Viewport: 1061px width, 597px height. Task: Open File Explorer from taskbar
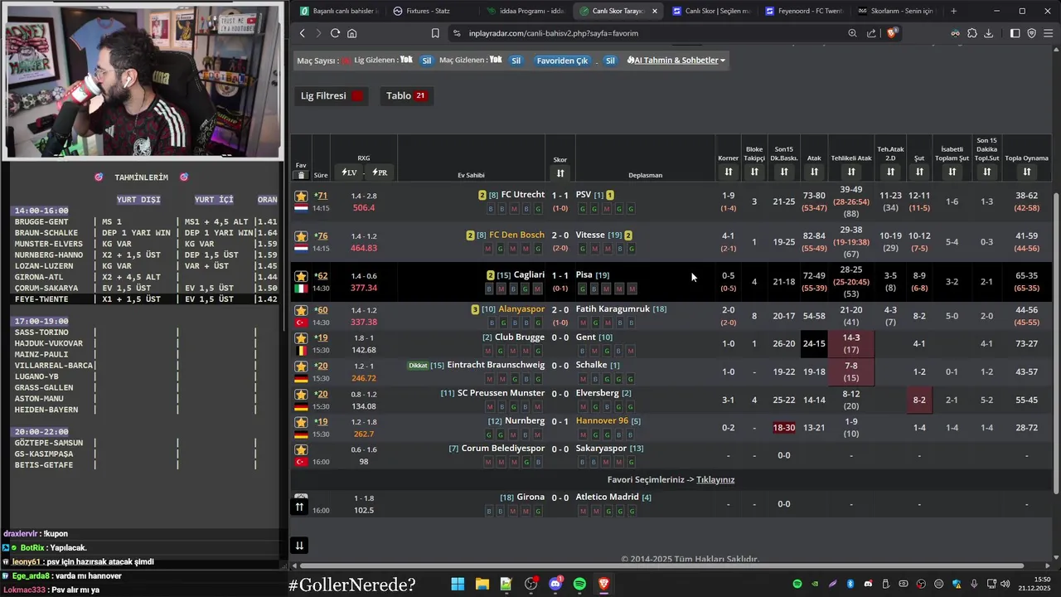(482, 584)
